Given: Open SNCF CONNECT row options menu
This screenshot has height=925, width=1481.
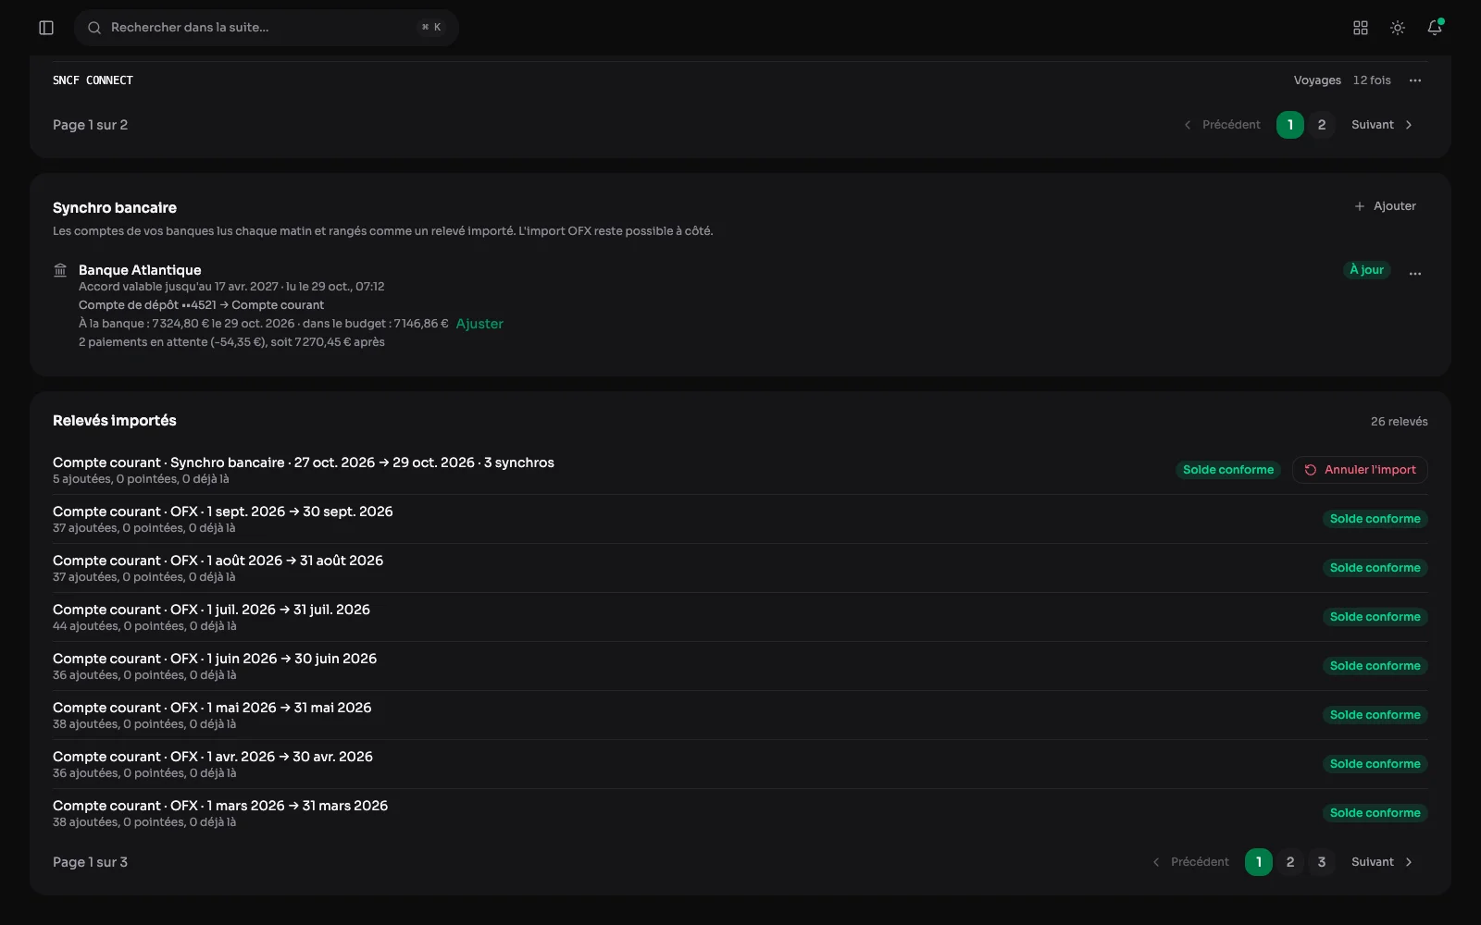Looking at the screenshot, I should [1415, 80].
